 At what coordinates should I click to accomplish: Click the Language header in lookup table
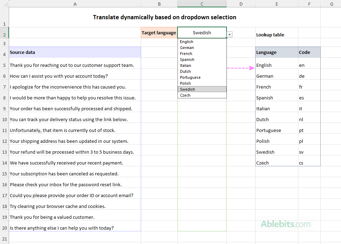pos(277,52)
